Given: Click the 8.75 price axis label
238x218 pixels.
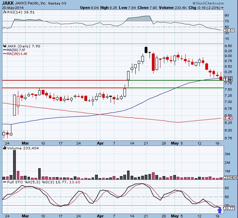Looking at the screenshot, I should (228, 61).
